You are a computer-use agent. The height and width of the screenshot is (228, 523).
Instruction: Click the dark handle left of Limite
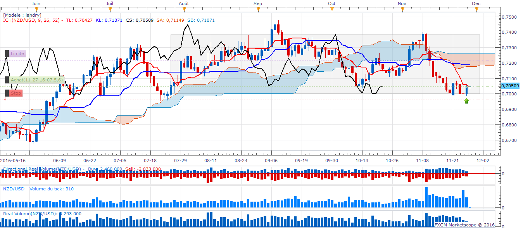[x=7, y=54]
